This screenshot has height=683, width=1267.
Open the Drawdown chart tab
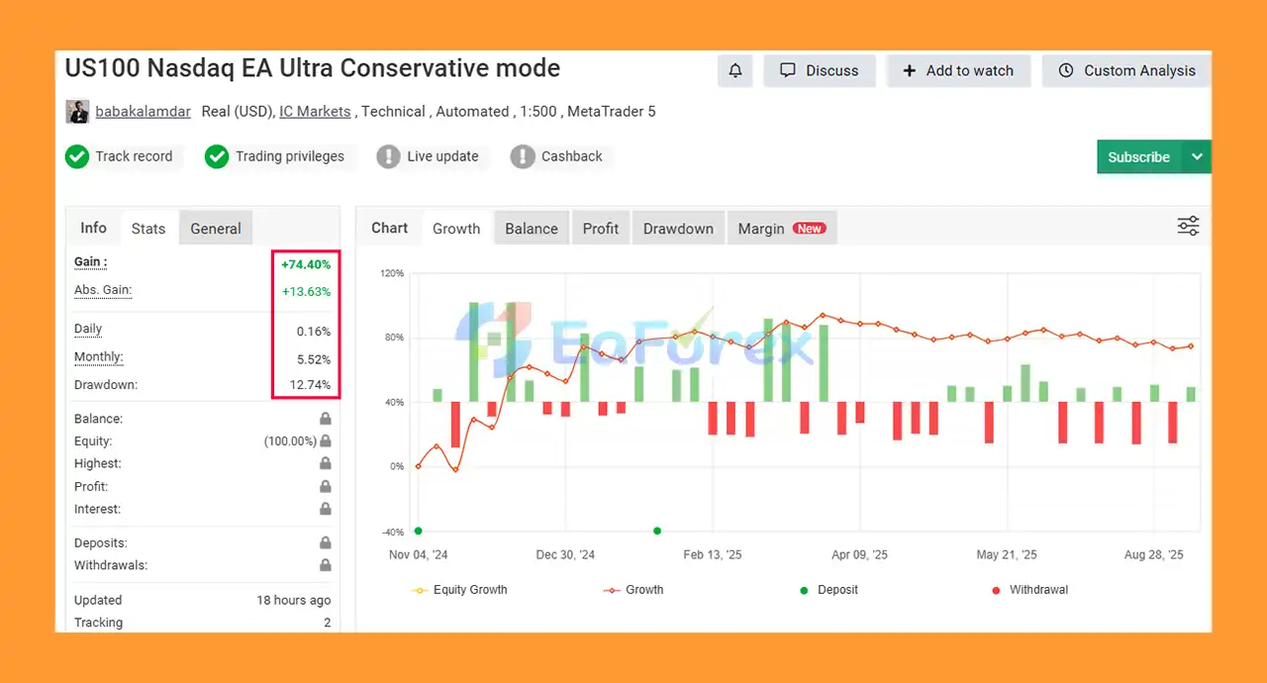678,229
